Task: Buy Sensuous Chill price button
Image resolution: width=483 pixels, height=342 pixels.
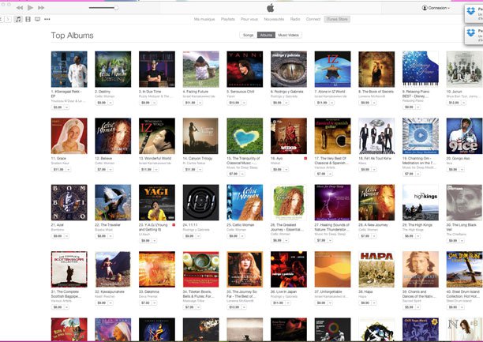Action: tap(234, 103)
